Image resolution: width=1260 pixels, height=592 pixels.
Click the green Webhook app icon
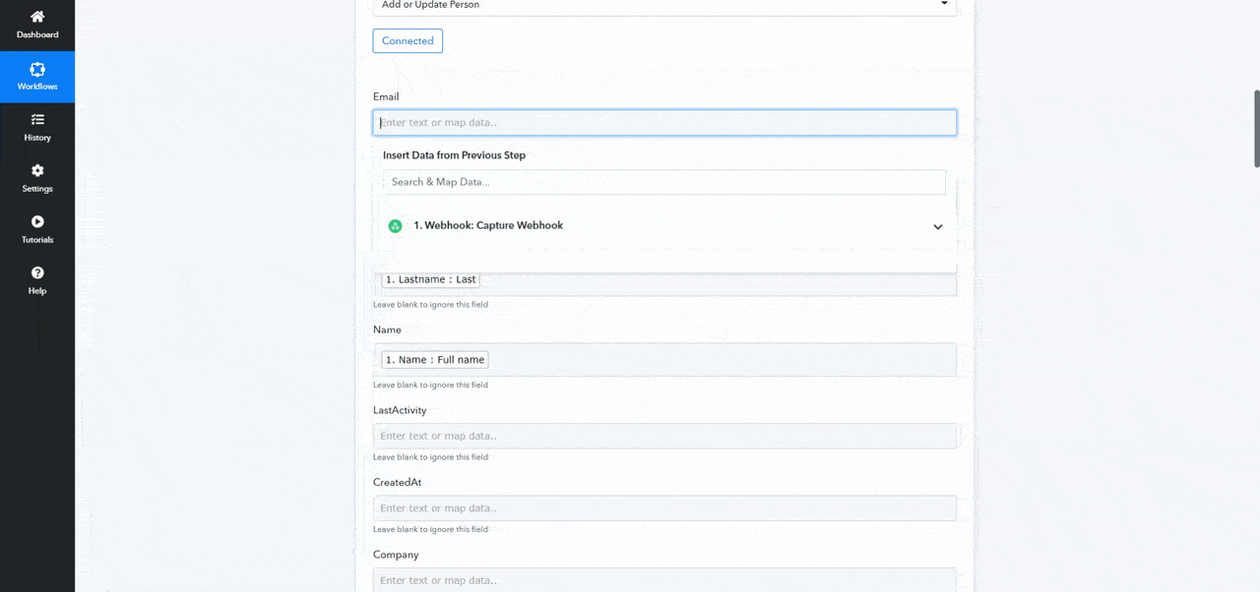click(x=395, y=225)
